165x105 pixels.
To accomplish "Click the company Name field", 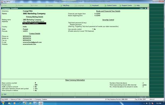I will point(34,13).
